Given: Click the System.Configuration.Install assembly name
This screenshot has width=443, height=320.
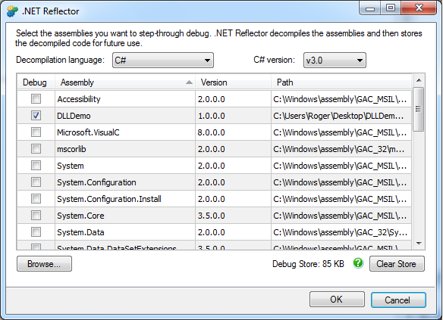Looking at the screenshot, I should (109, 199).
